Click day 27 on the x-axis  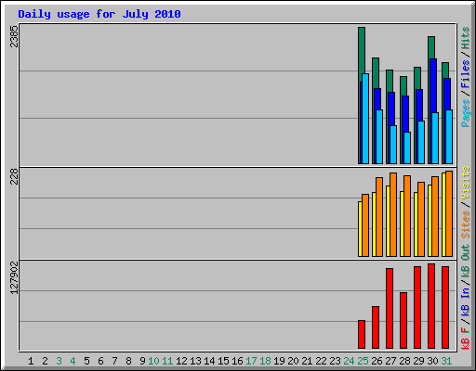[390, 361]
